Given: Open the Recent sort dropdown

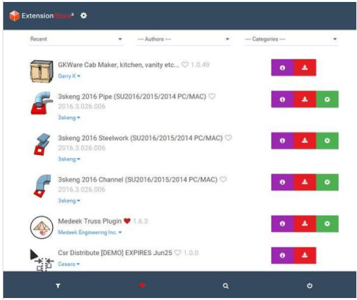Looking at the screenshot, I should [76, 39].
